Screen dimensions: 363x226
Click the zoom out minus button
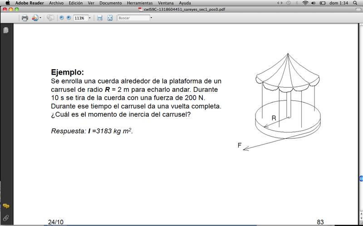(x=61, y=18)
